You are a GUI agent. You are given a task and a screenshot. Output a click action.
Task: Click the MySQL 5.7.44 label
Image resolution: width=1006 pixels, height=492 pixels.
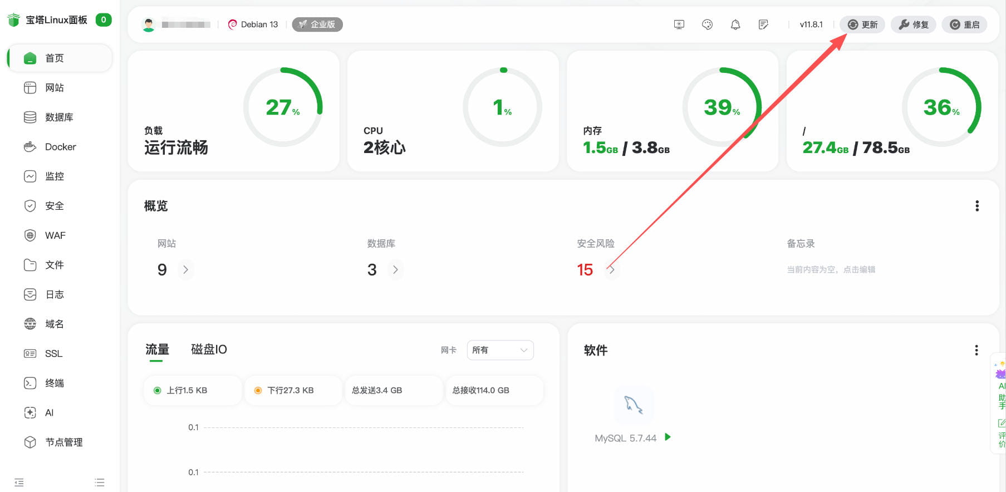click(625, 438)
